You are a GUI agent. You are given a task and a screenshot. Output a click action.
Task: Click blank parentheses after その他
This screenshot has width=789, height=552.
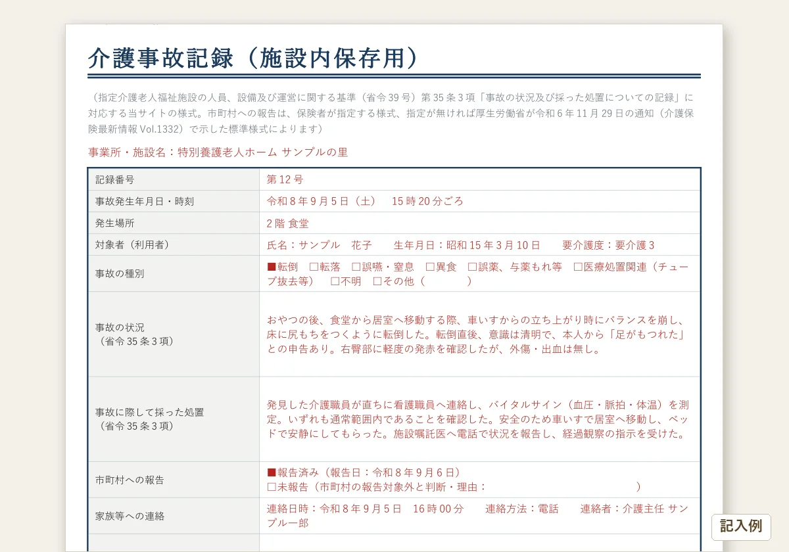point(446,281)
